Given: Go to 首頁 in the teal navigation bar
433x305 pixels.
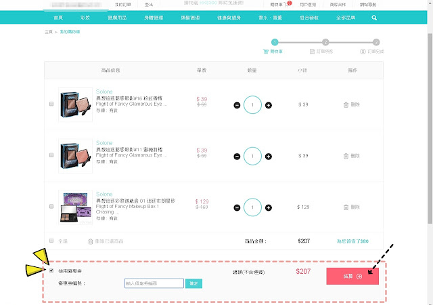Looking at the screenshot, I should [x=58, y=18].
